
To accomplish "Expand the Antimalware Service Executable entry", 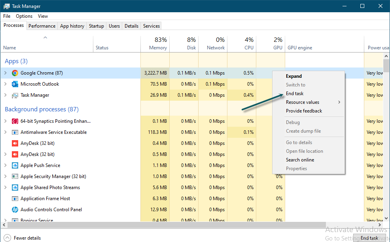I will [6, 132].
